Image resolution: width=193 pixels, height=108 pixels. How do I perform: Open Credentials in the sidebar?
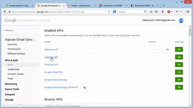[x=13, y=69]
